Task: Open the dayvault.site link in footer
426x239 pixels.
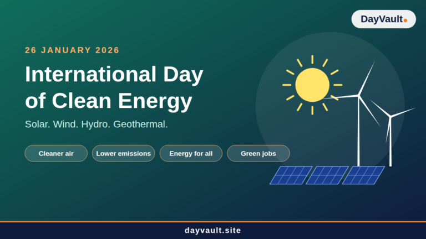Action: point(213,230)
